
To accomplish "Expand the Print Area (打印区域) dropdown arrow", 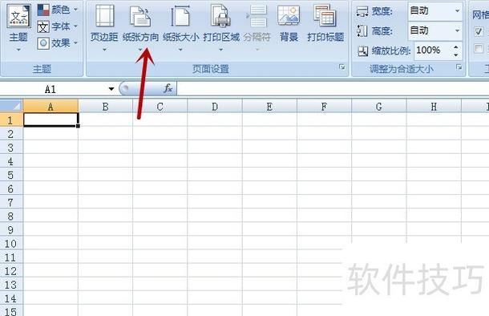I will pos(220,50).
